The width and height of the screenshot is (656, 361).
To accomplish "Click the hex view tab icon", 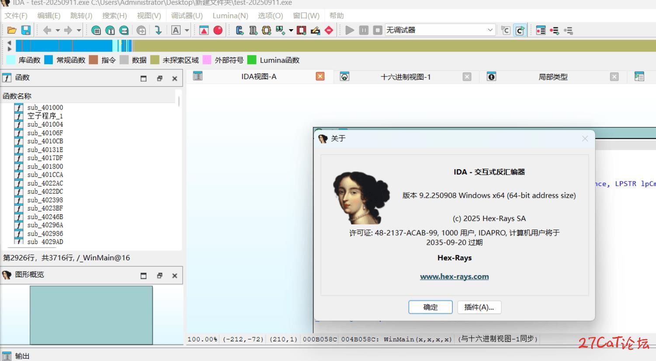I will 345,77.
